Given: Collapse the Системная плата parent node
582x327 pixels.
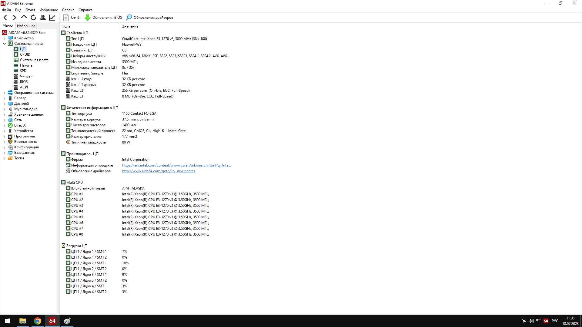Looking at the screenshot, I should point(5,44).
